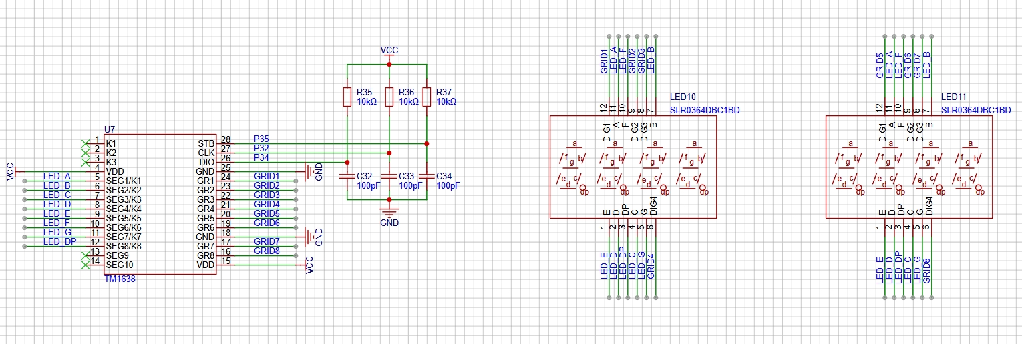Click the GND symbol on U7 pin 18
The width and height of the screenshot is (1022, 344).
(313, 237)
